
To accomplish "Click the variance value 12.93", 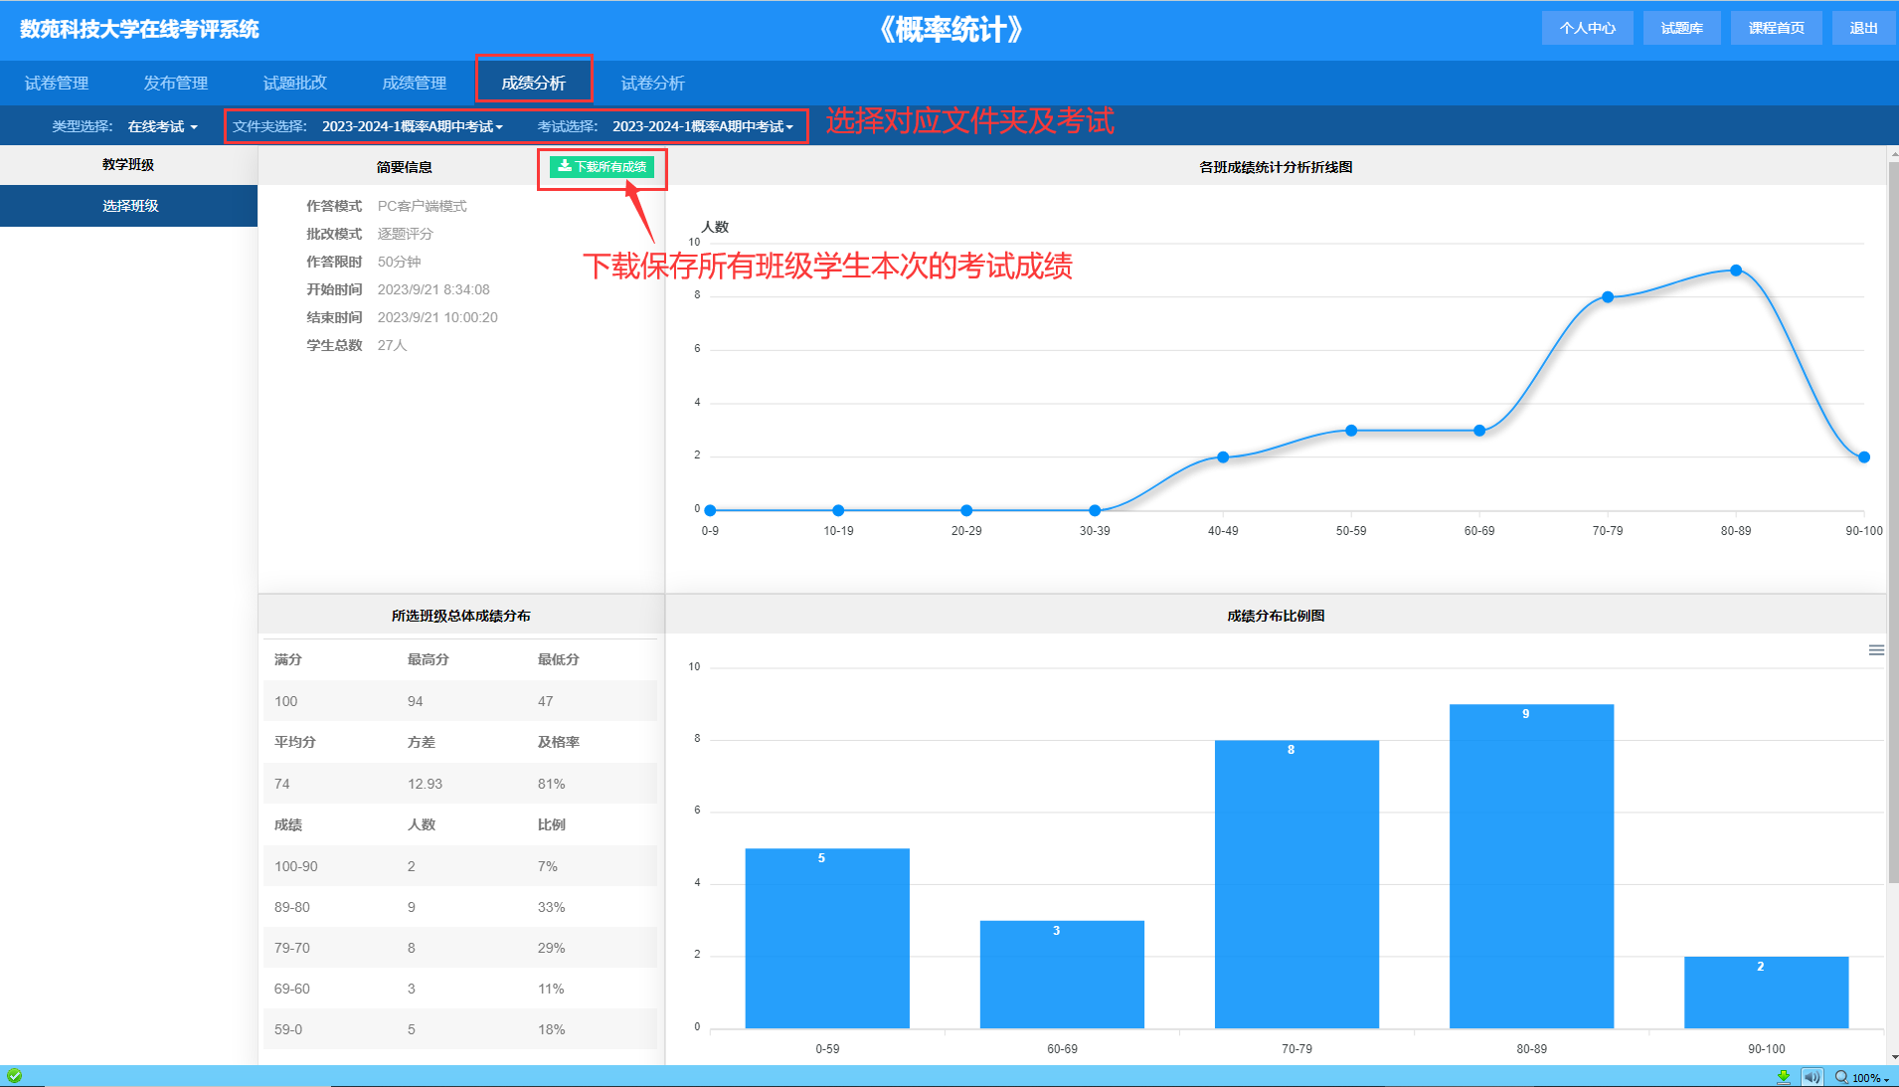I will coord(425,784).
